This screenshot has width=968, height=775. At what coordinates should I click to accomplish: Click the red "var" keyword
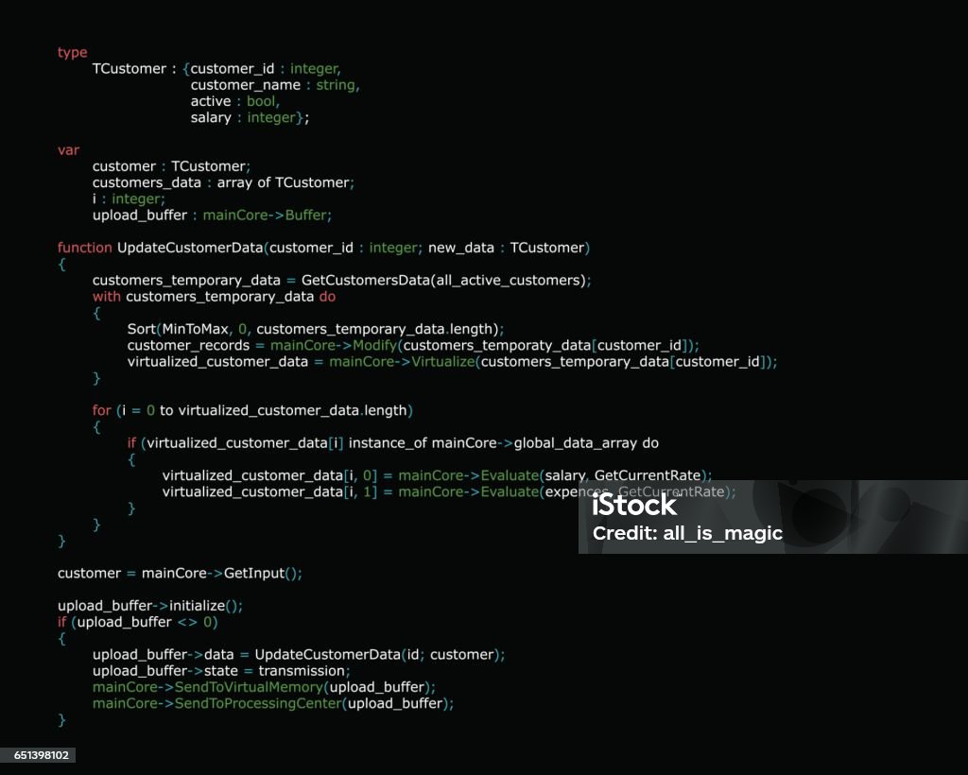coord(68,150)
